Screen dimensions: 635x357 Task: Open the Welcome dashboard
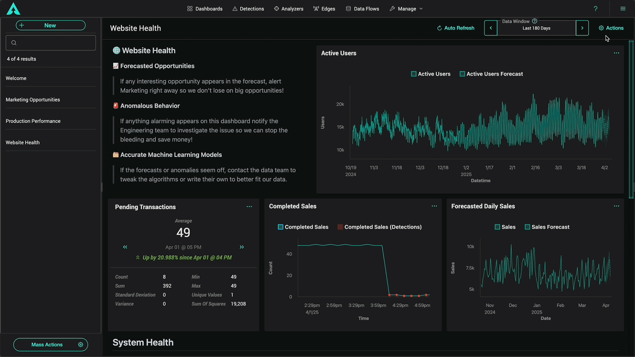(51, 78)
